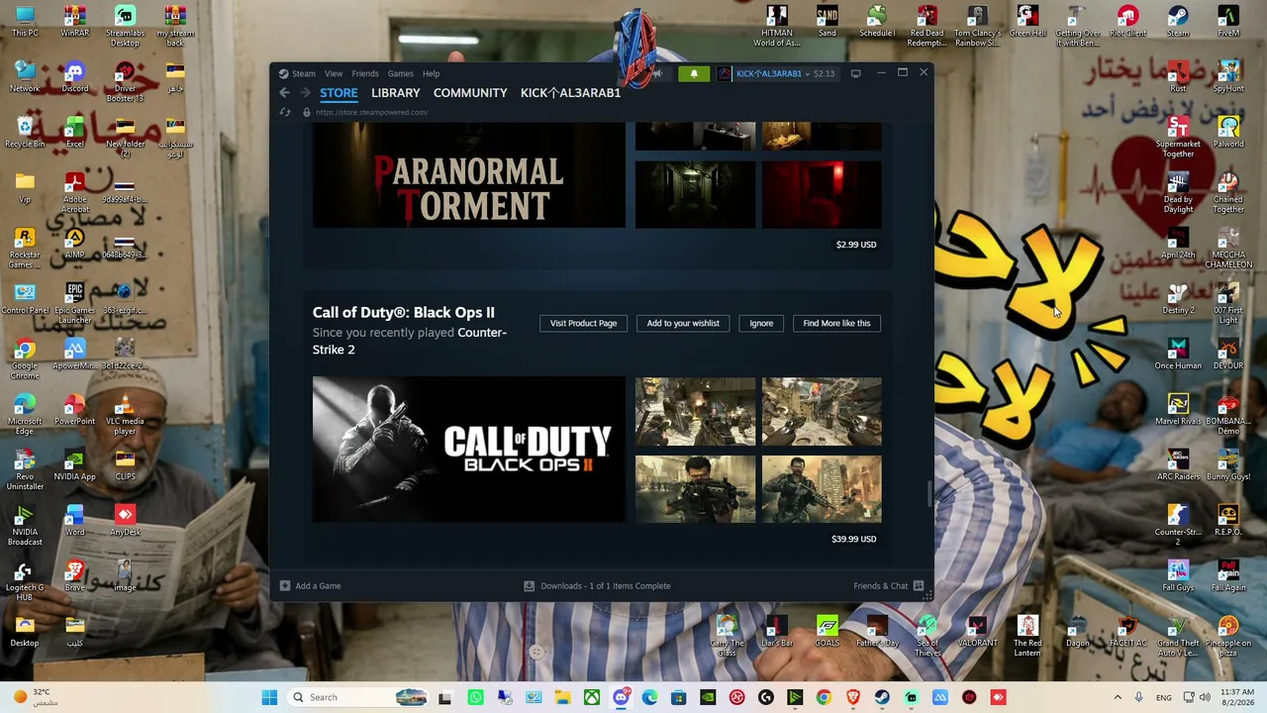Viewport: 1267px width, 713px height.
Task: Select the Palworld desktop shortcut
Action: coord(1228,132)
